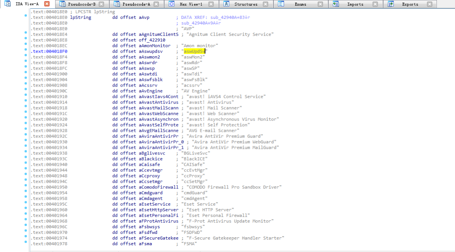Select the aCmdagent offset name
The height and width of the screenshot is (252, 455).
151,199
